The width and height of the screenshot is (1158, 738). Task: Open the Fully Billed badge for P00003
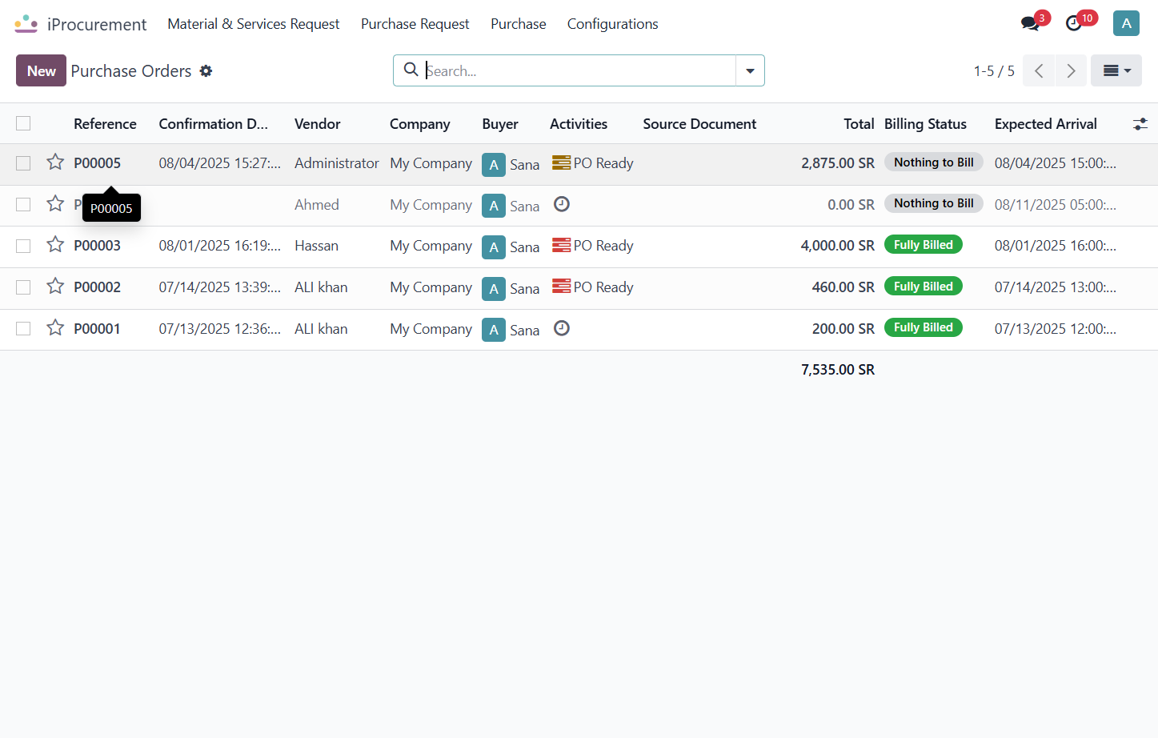tap(924, 245)
